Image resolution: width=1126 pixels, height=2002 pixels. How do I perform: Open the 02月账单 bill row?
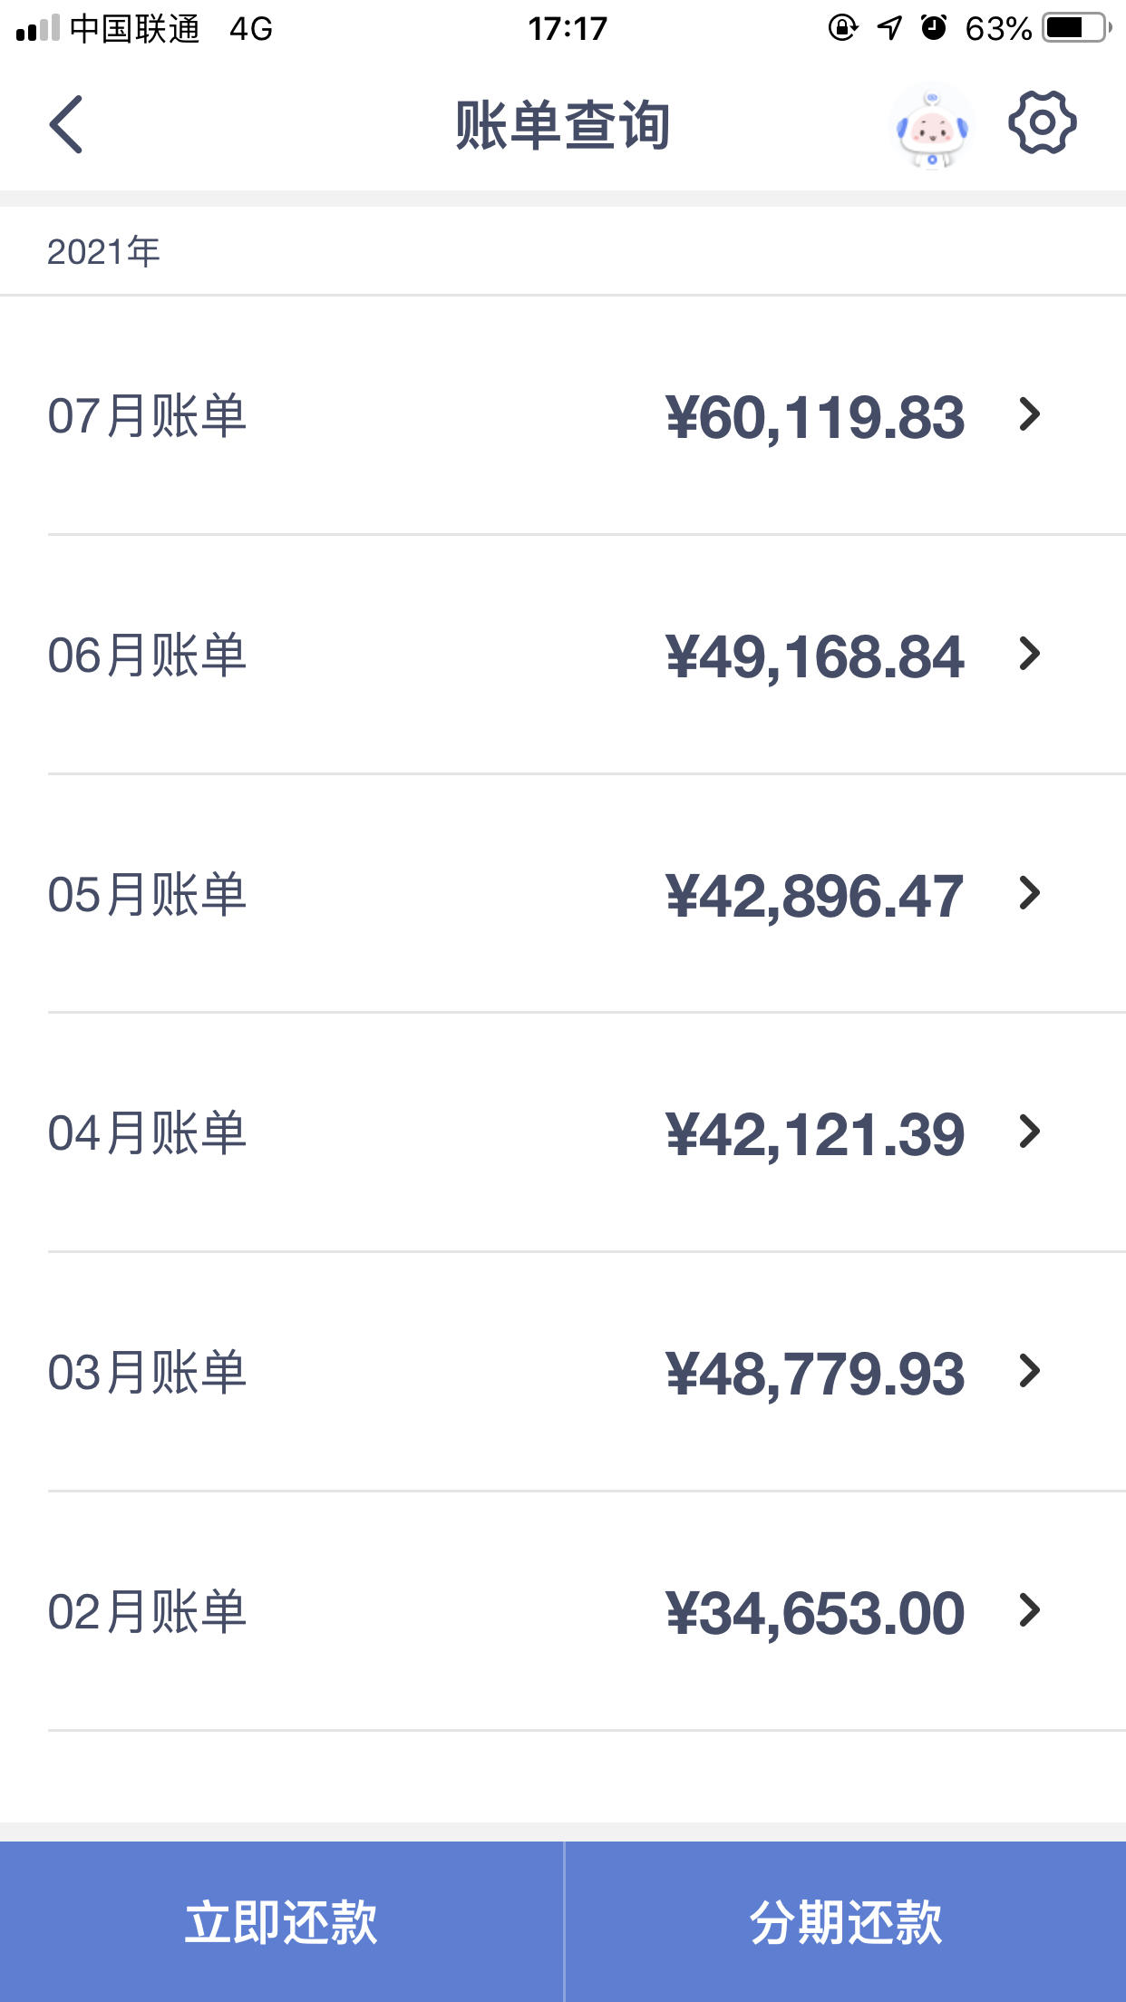click(563, 1611)
